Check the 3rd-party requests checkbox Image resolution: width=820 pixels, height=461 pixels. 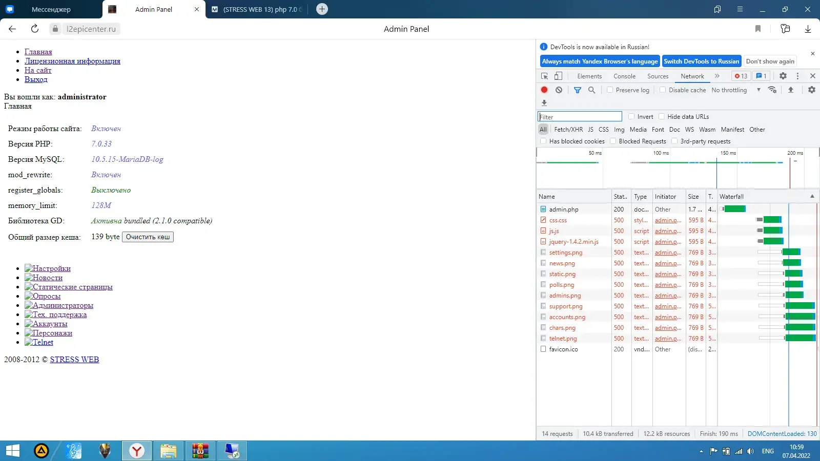pos(674,141)
